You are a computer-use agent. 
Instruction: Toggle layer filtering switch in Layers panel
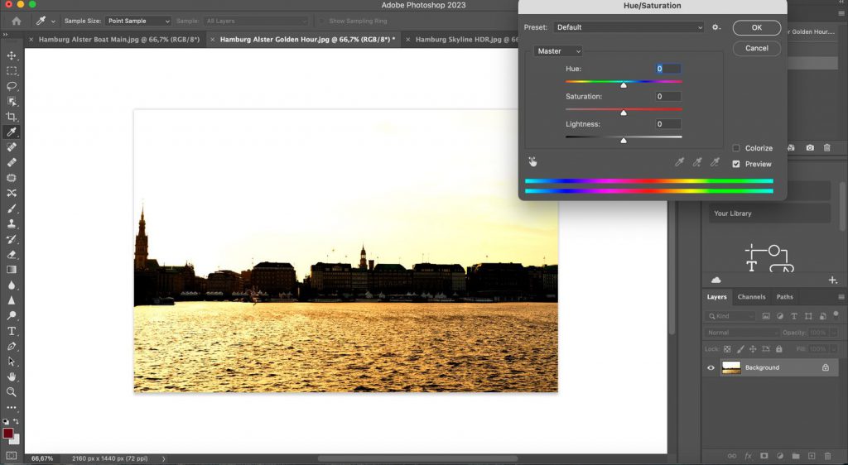836,315
